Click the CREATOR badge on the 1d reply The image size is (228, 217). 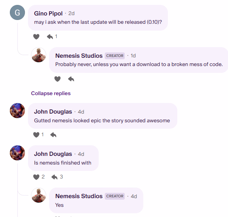pos(115,56)
